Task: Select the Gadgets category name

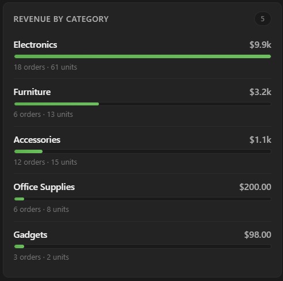Action: [30, 235]
